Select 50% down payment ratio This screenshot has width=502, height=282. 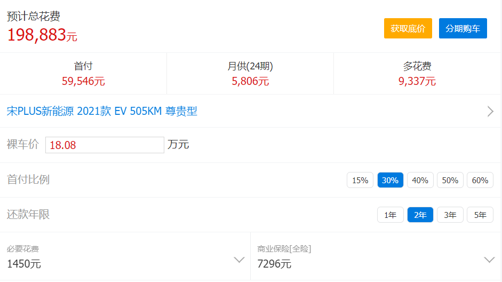coord(450,180)
